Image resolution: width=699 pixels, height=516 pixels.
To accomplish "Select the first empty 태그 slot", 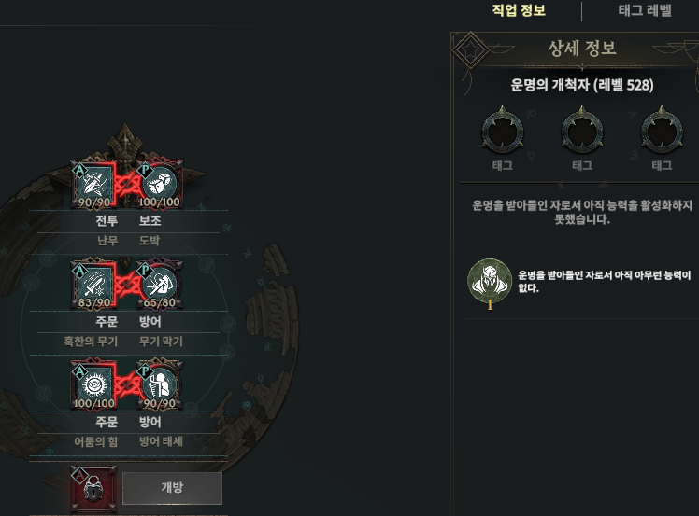I will click(x=503, y=132).
